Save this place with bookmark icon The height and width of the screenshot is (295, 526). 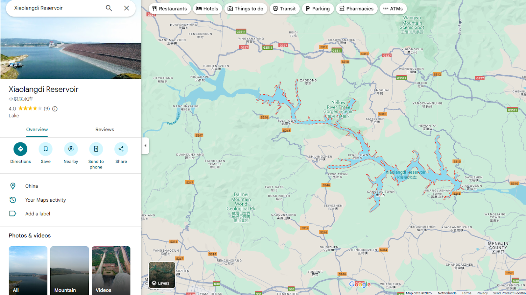click(46, 149)
